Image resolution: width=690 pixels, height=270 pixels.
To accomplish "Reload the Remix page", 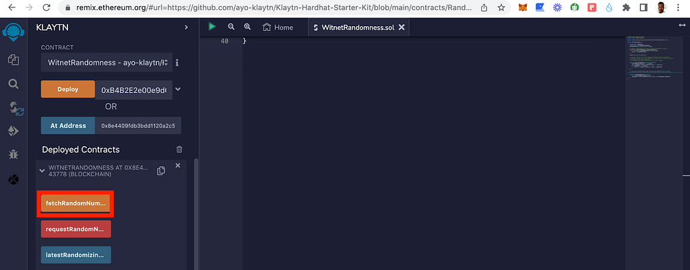I will [x=46, y=7].
